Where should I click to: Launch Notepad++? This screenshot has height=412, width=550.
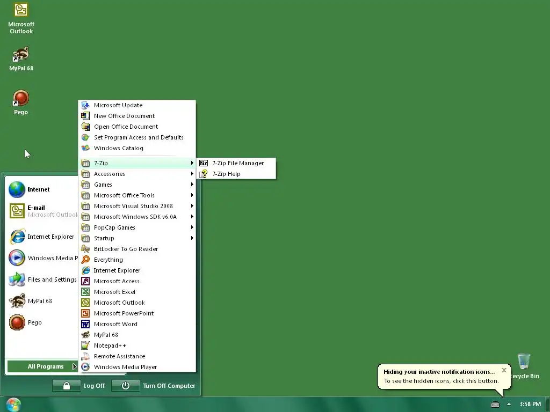137,346
